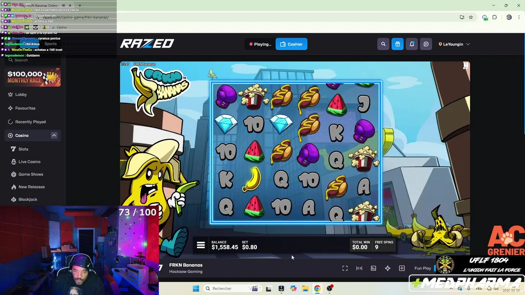Click the FREE SPINS 9 counter
This screenshot has height=295, width=525.
tap(384, 245)
